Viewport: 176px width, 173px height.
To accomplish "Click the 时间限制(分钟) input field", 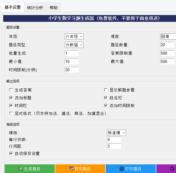I will pos(71,70).
